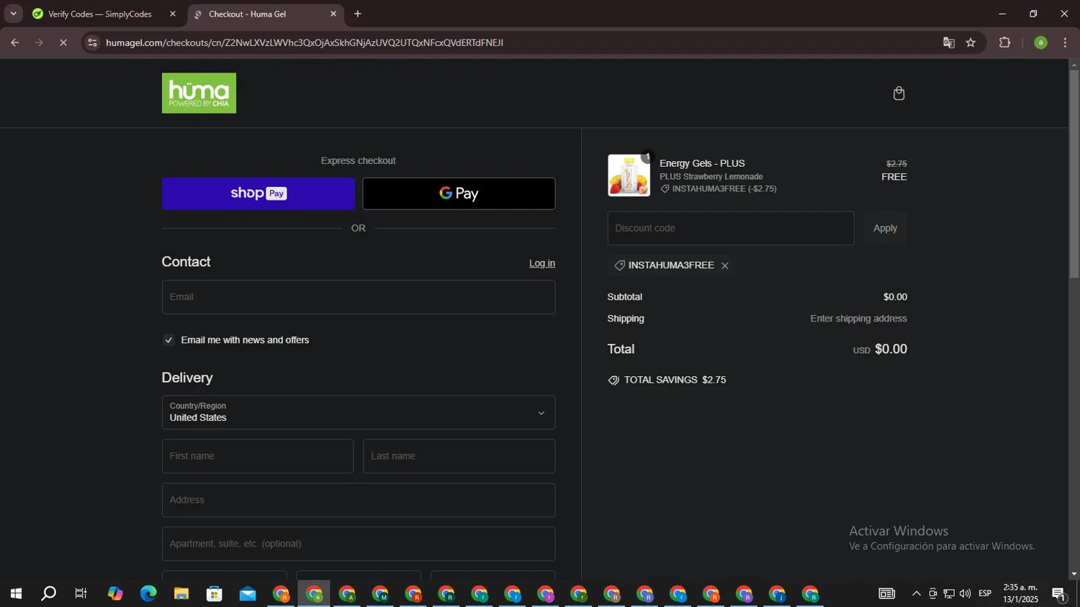This screenshot has height=607, width=1080.
Task: Open File Explorer from taskbar
Action: (x=181, y=594)
